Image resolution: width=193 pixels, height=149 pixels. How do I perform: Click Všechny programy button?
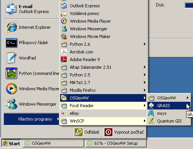[x=31, y=119]
